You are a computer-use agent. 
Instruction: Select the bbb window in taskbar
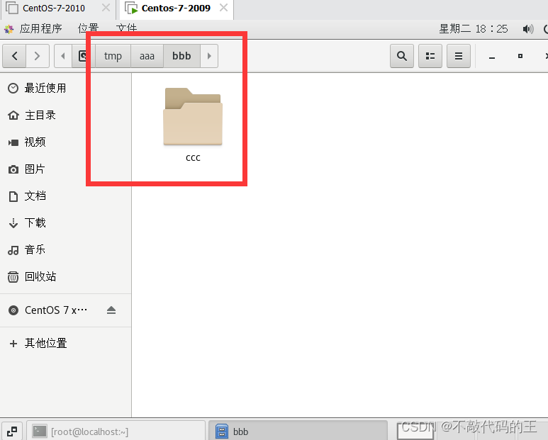[x=298, y=431]
